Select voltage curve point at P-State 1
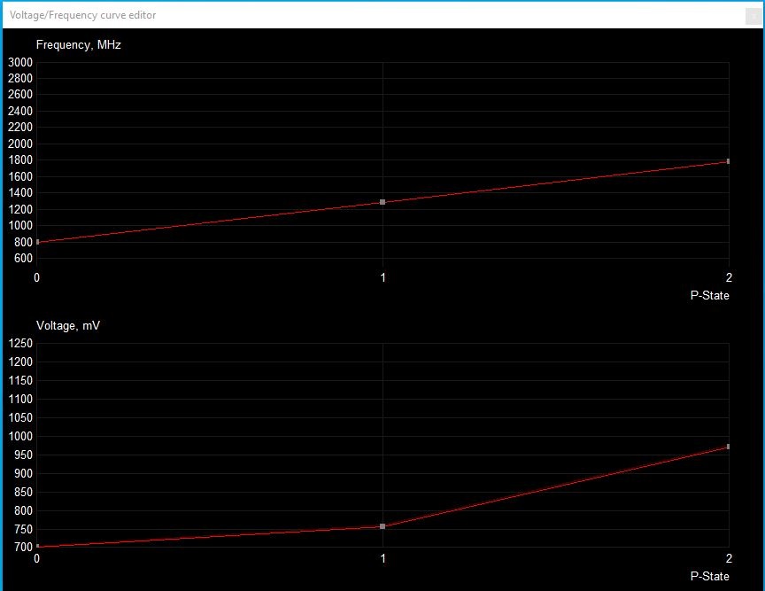The width and height of the screenshot is (765, 591). coord(382,526)
